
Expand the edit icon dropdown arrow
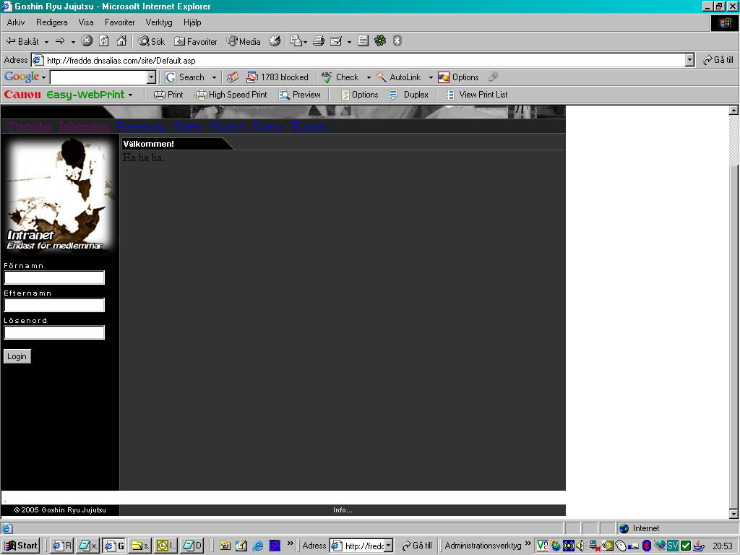click(x=349, y=42)
